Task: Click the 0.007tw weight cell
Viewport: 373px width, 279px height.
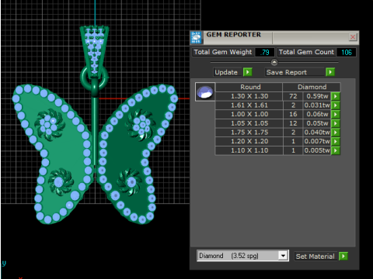Action: pyautogui.click(x=317, y=142)
